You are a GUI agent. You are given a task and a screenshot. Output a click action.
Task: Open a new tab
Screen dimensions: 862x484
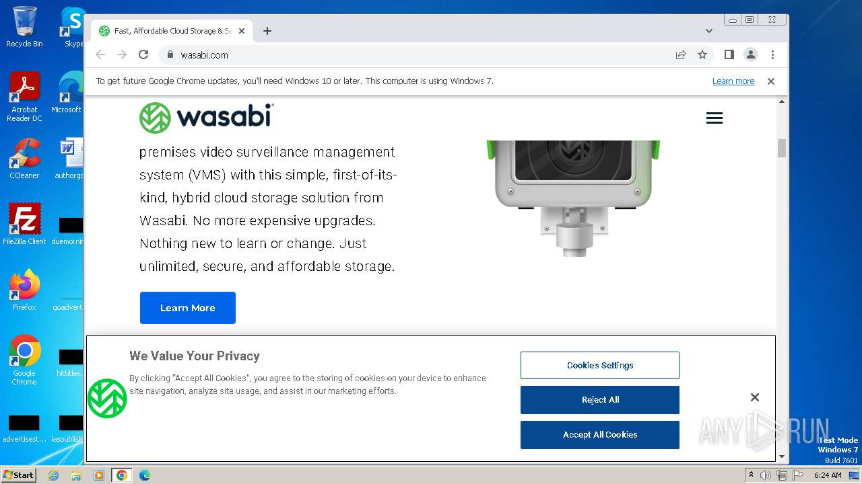(267, 31)
